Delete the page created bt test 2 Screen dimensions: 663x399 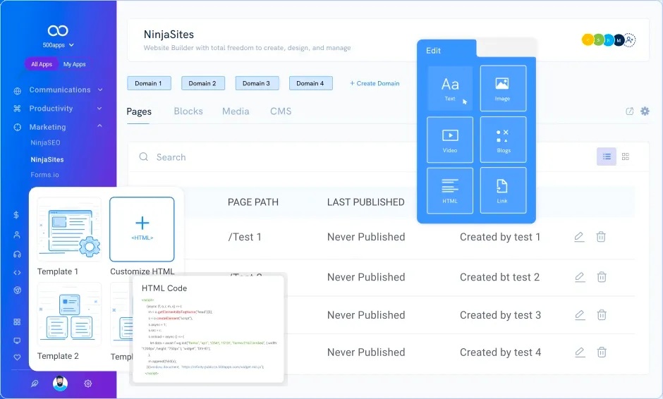[x=601, y=277]
